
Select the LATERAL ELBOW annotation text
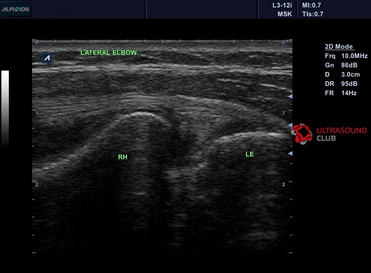(x=109, y=52)
